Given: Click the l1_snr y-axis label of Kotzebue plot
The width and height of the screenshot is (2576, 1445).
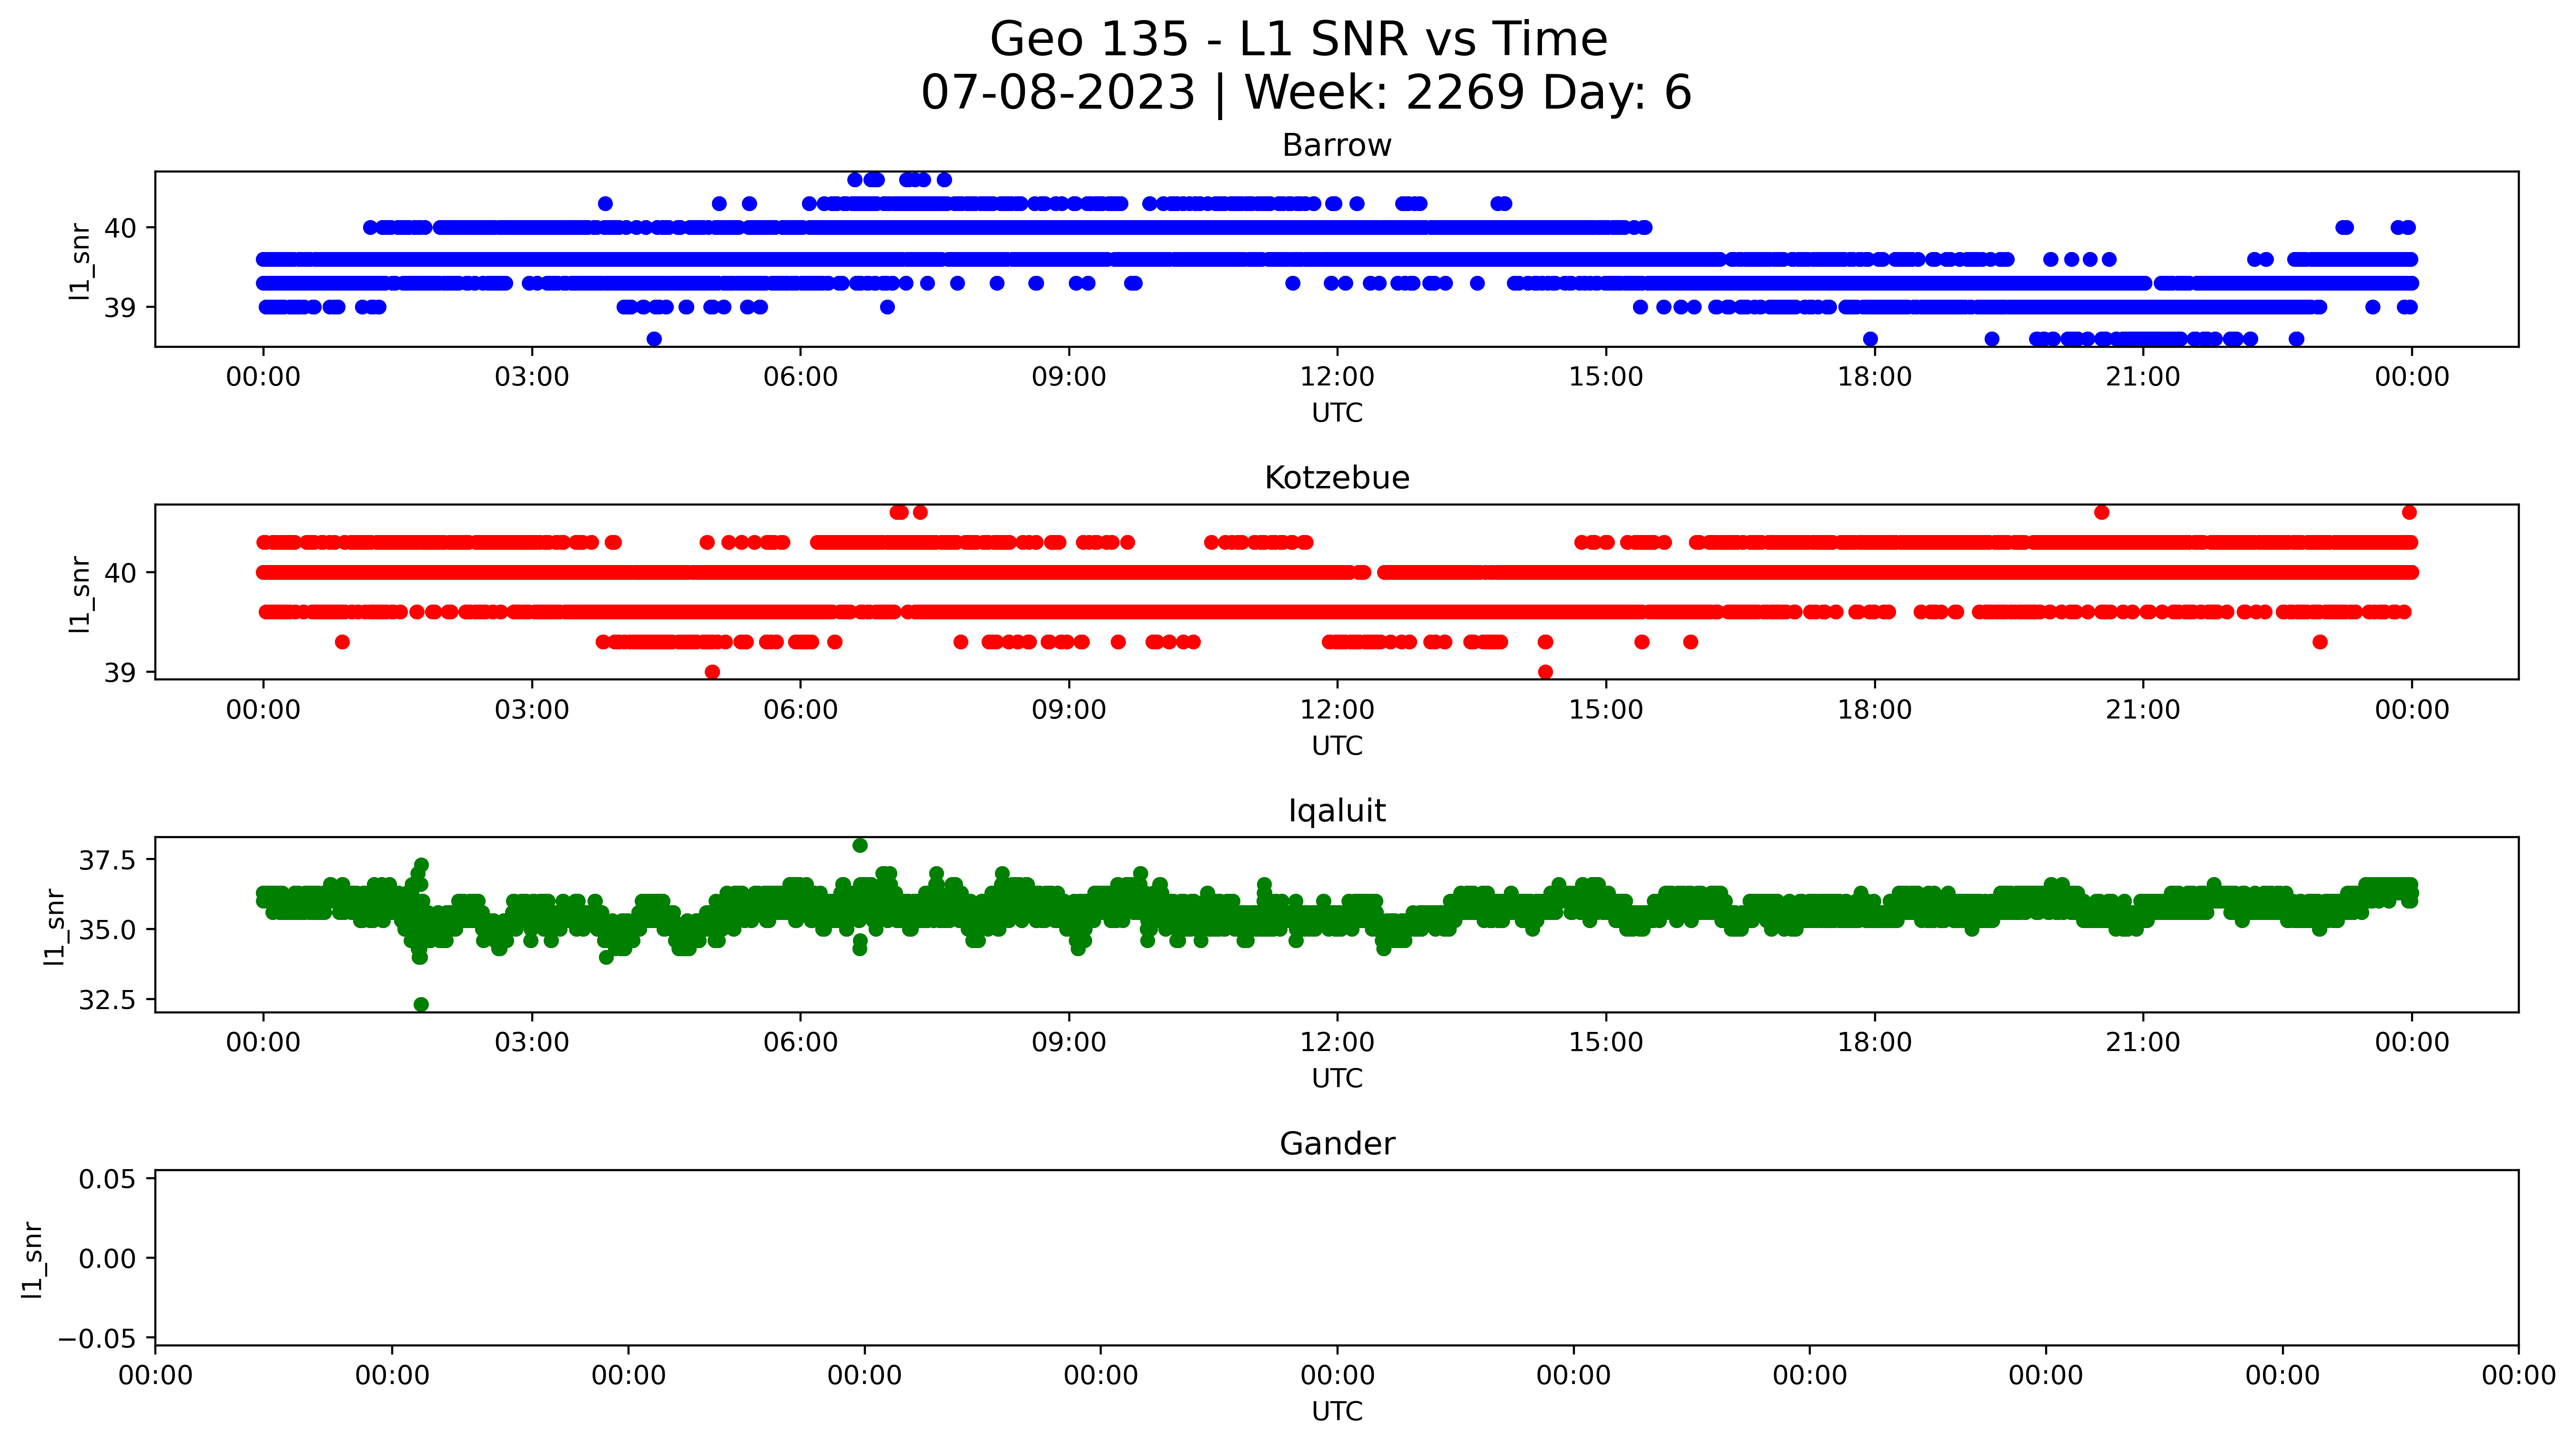Looking at the screenshot, I should 80,593.
